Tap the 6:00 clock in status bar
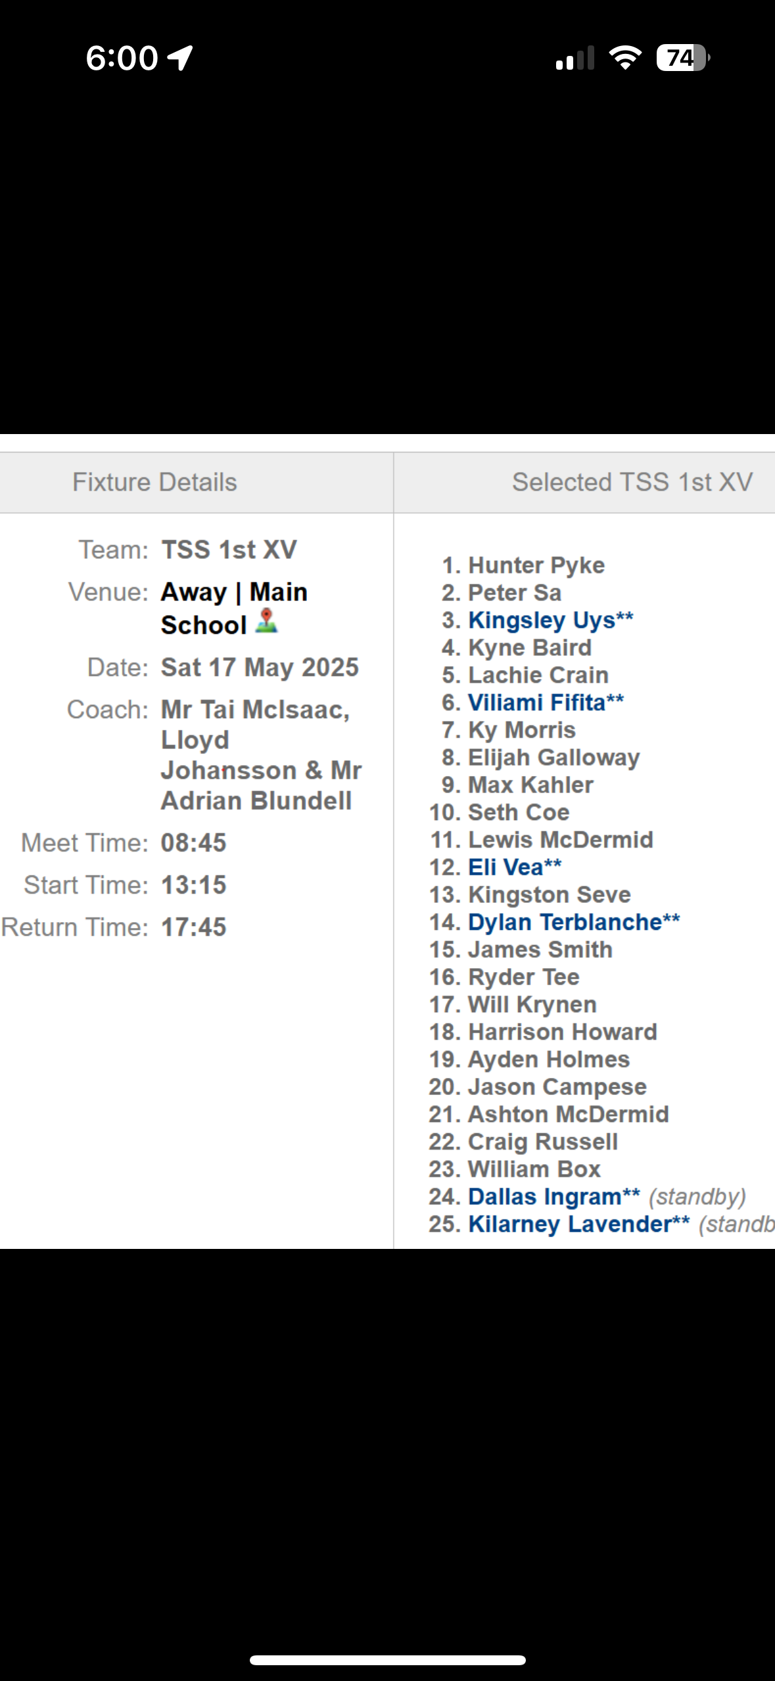 pyautogui.click(x=122, y=58)
